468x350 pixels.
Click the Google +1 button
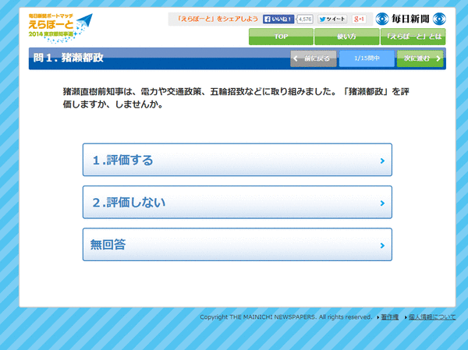pyautogui.click(x=359, y=19)
